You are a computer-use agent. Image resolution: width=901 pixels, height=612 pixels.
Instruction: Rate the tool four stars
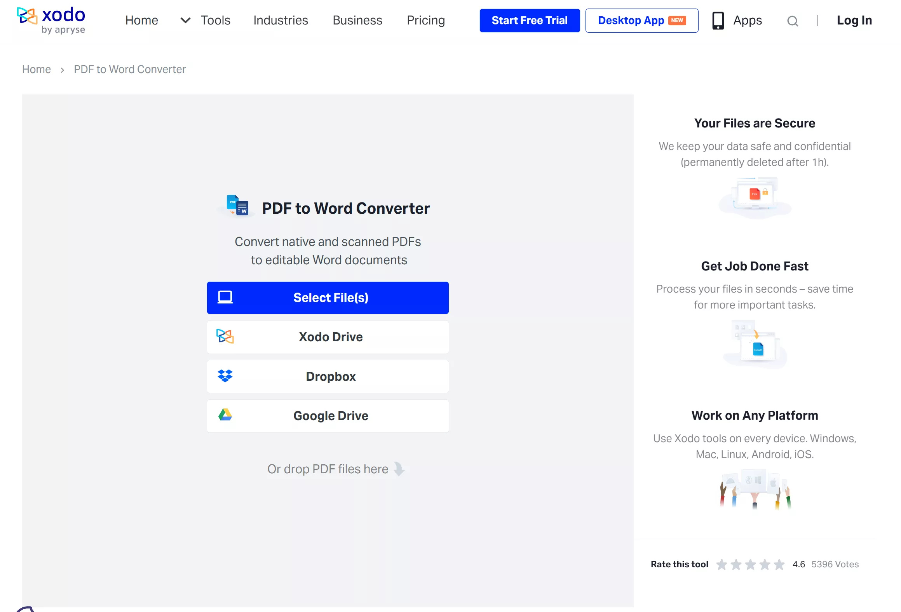click(x=765, y=564)
